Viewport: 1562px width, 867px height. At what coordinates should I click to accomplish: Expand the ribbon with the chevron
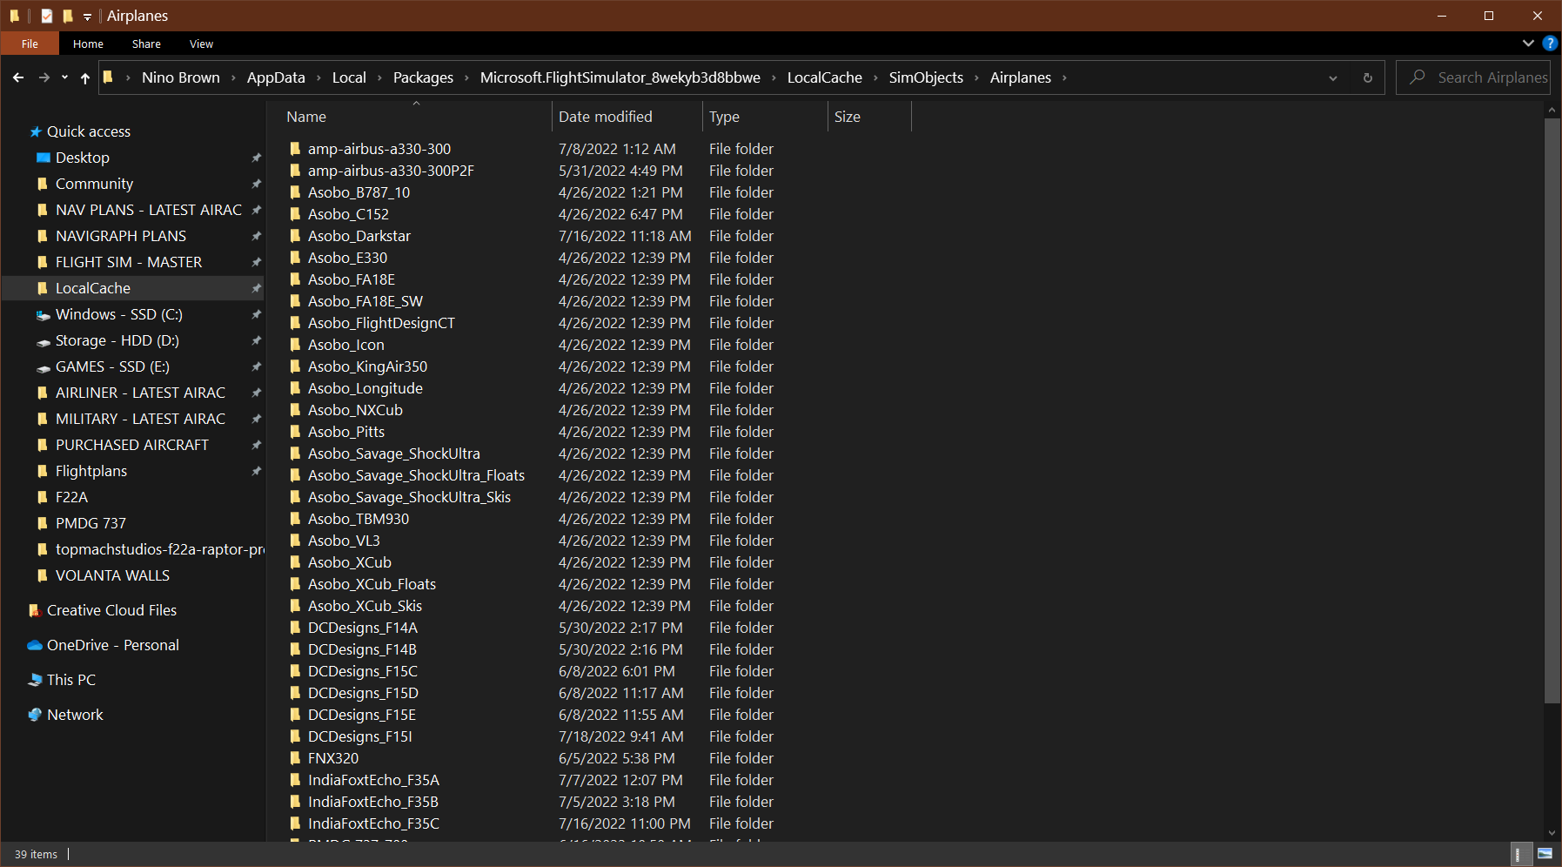click(1528, 44)
